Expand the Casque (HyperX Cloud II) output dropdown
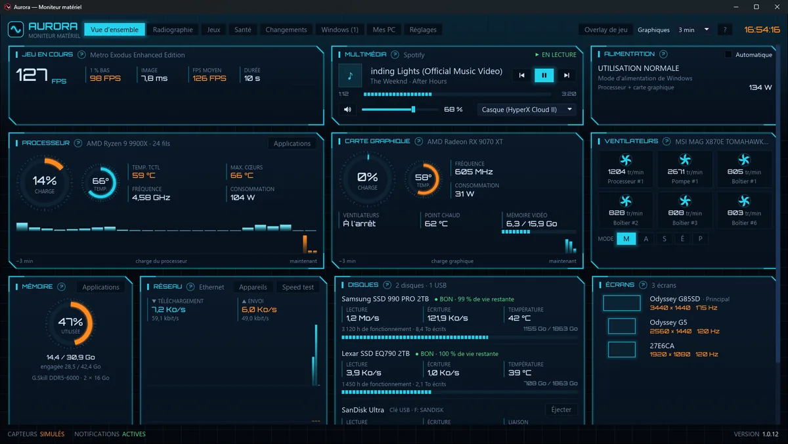The height and width of the screenshot is (444, 788). [527, 110]
